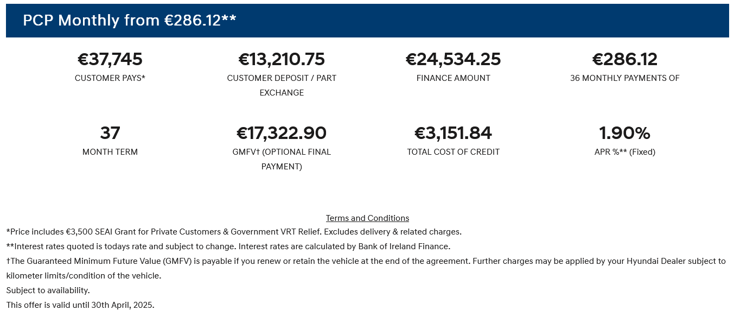Click the €17,322.90 GMFV value

pyautogui.click(x=282, y=132)
